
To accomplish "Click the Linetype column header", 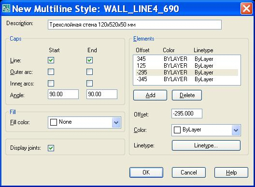I will pyautogui.click(x=203, y=50).
